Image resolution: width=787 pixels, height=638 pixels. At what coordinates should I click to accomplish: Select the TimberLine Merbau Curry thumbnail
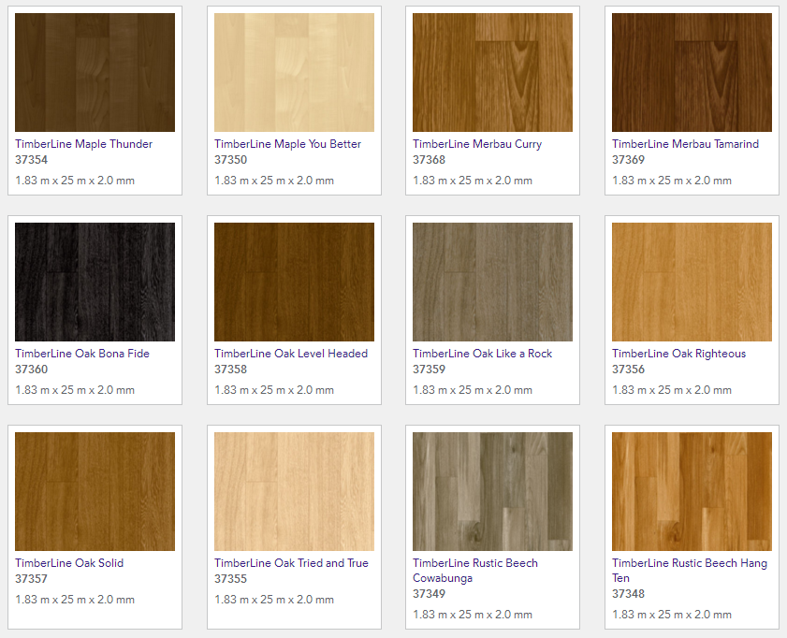(492, 72)
